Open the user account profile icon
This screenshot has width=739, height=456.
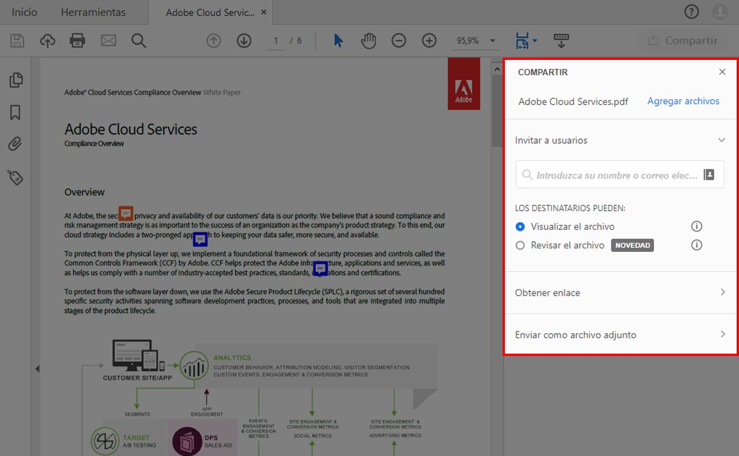pyautogui.click(x=720, y=12)
